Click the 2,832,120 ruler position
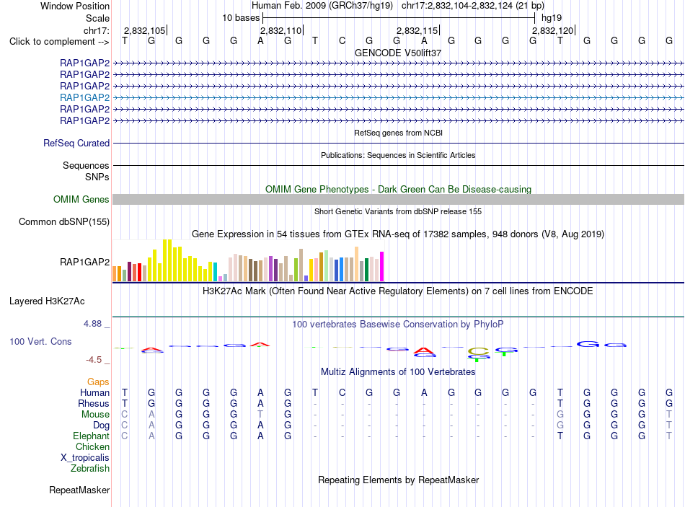 coord(552,30)
